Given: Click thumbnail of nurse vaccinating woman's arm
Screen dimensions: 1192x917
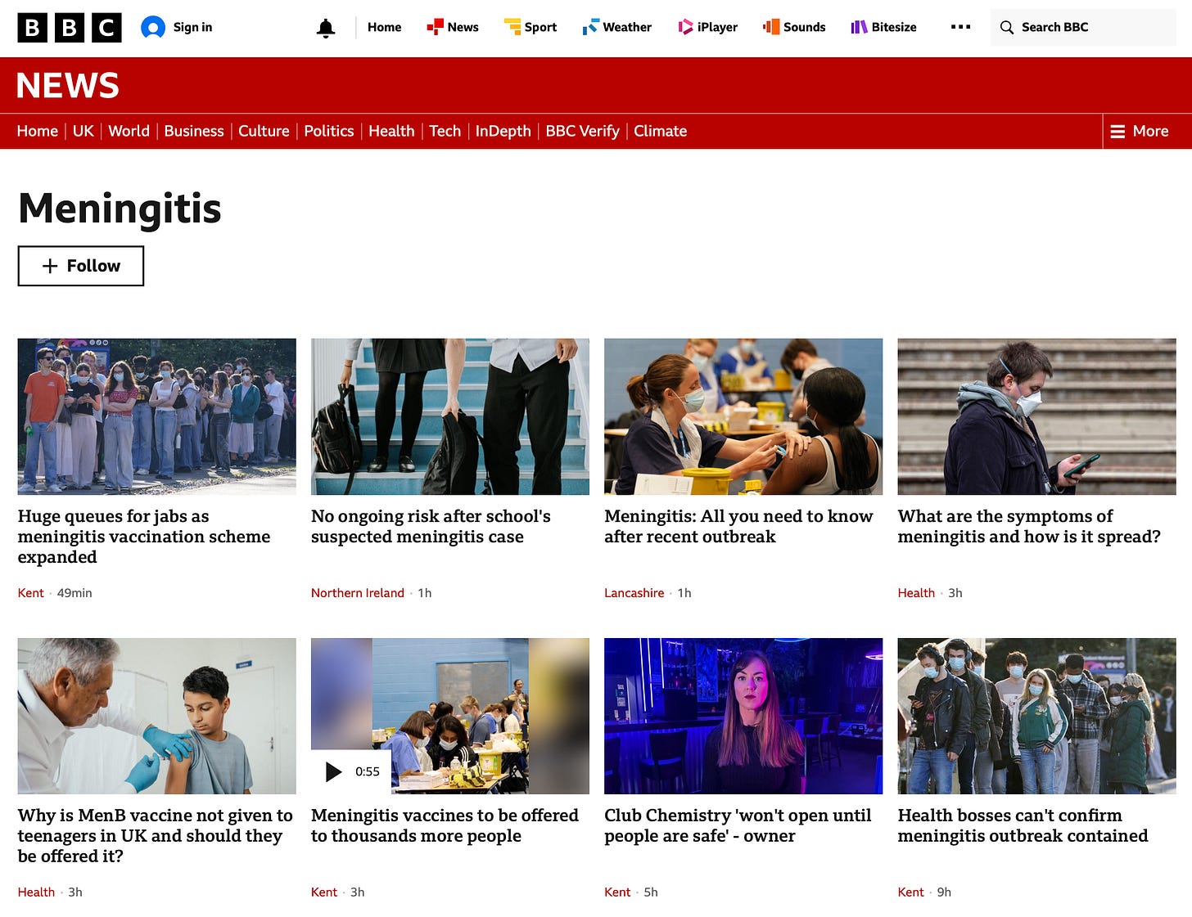Looking at the screenshot, I should click(x=743, y=416).
